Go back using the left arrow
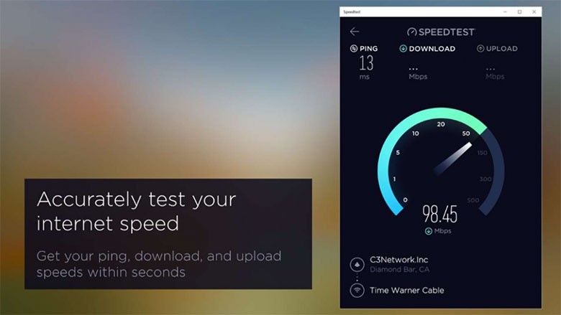 point(354,32)
